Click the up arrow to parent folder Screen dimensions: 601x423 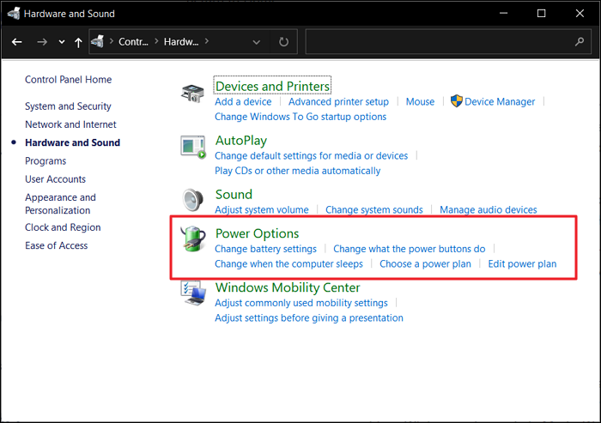79,41
